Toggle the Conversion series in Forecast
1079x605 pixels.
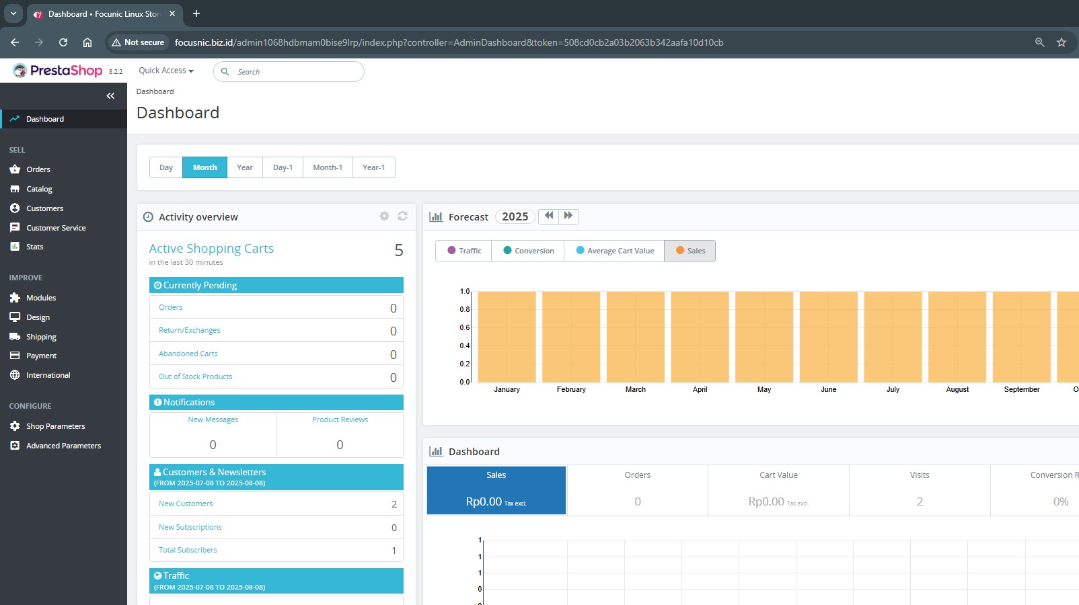tap(528, 251)
